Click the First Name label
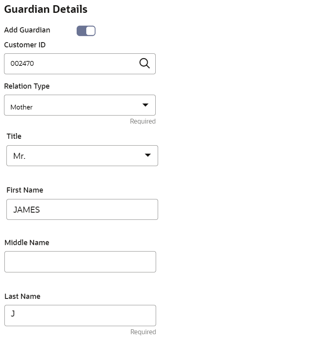This screenshot has width=321, height=339. pos(25,190)
